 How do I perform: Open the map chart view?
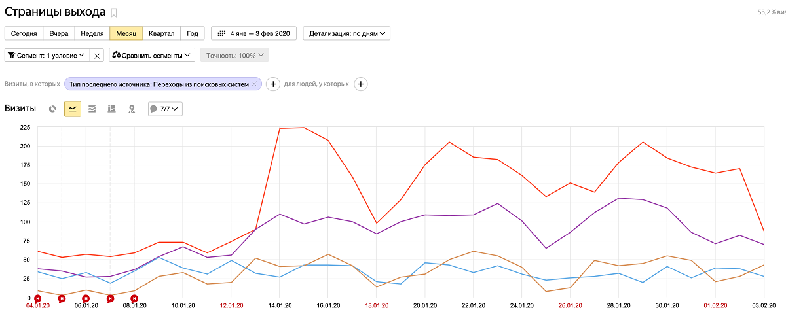click(x=132, y=109)
